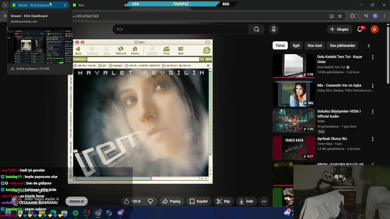Viewport: 390px width, 219px height.
Task: Close the Stream - Kick Dashboard tab
Action: click(65, 5)
